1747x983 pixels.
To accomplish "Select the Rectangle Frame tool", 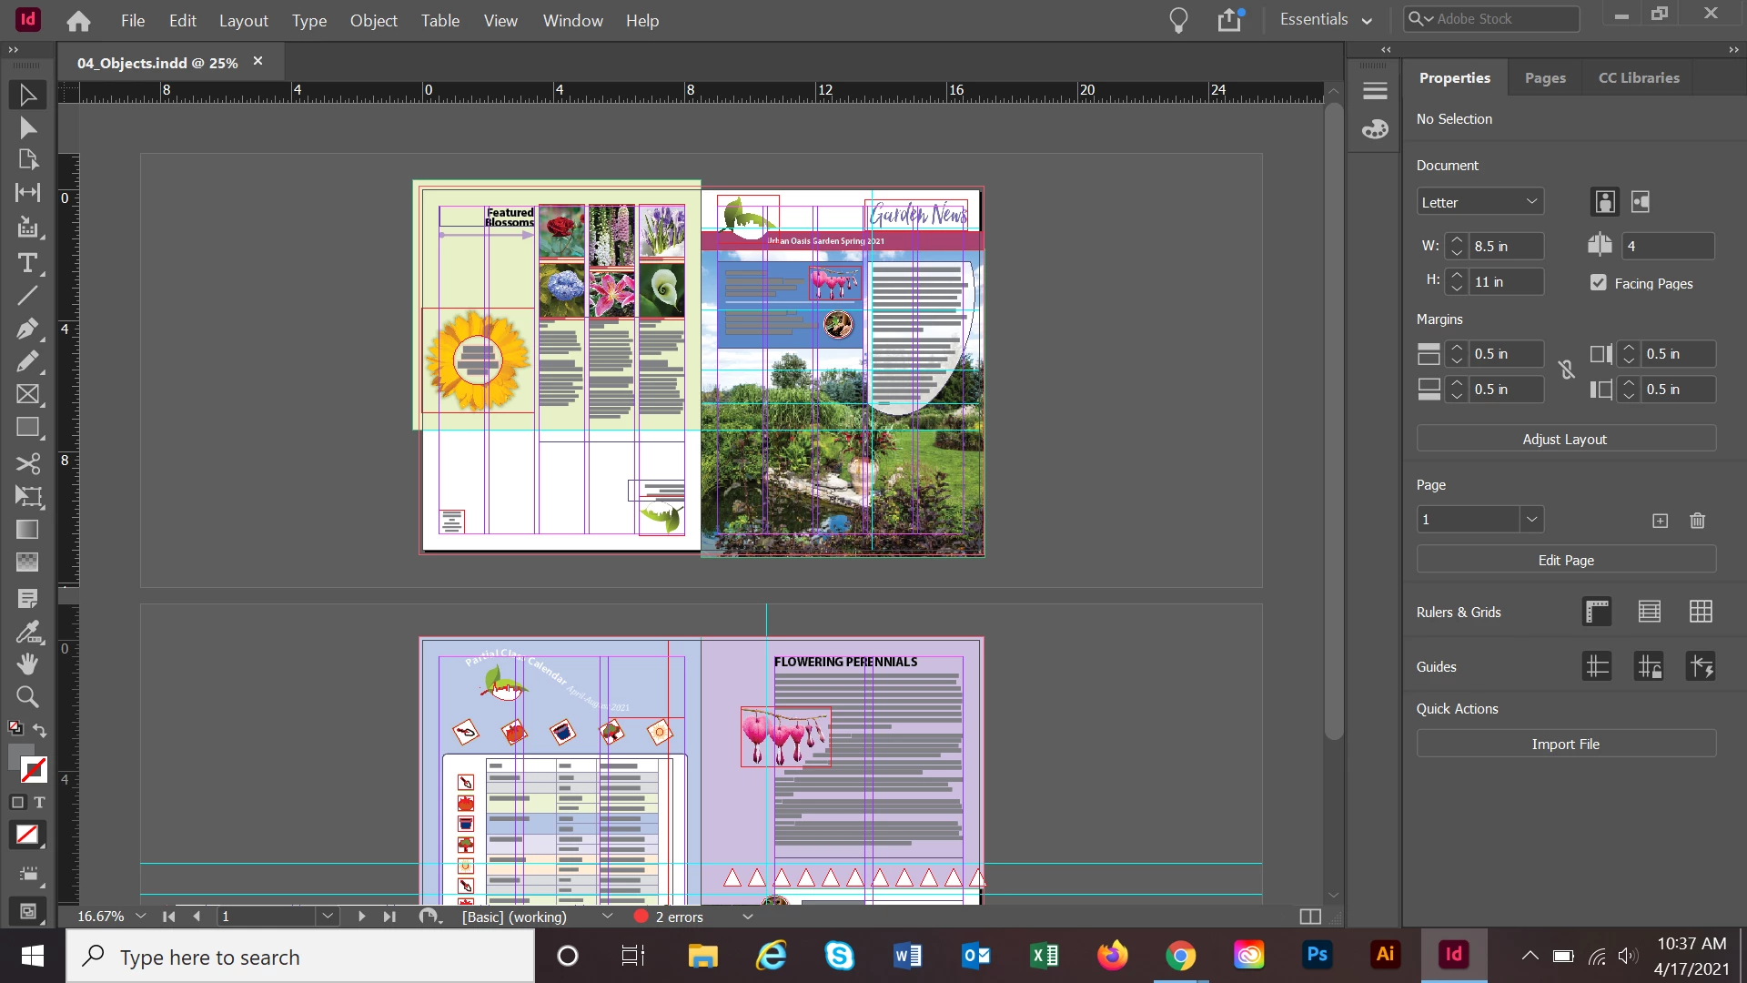I will (27, 394).
